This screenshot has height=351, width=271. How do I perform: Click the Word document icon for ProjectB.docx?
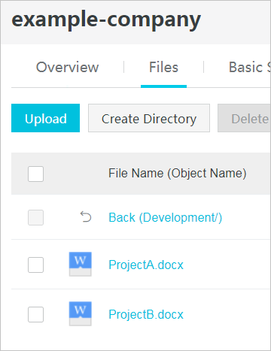pyautogui.click(x=81, y=313)
